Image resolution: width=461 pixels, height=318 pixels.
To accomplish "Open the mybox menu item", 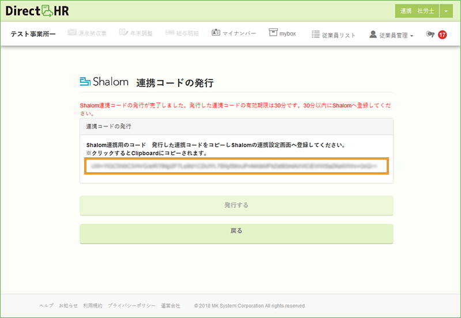I will pyautogui.click(x=282, y=33).
